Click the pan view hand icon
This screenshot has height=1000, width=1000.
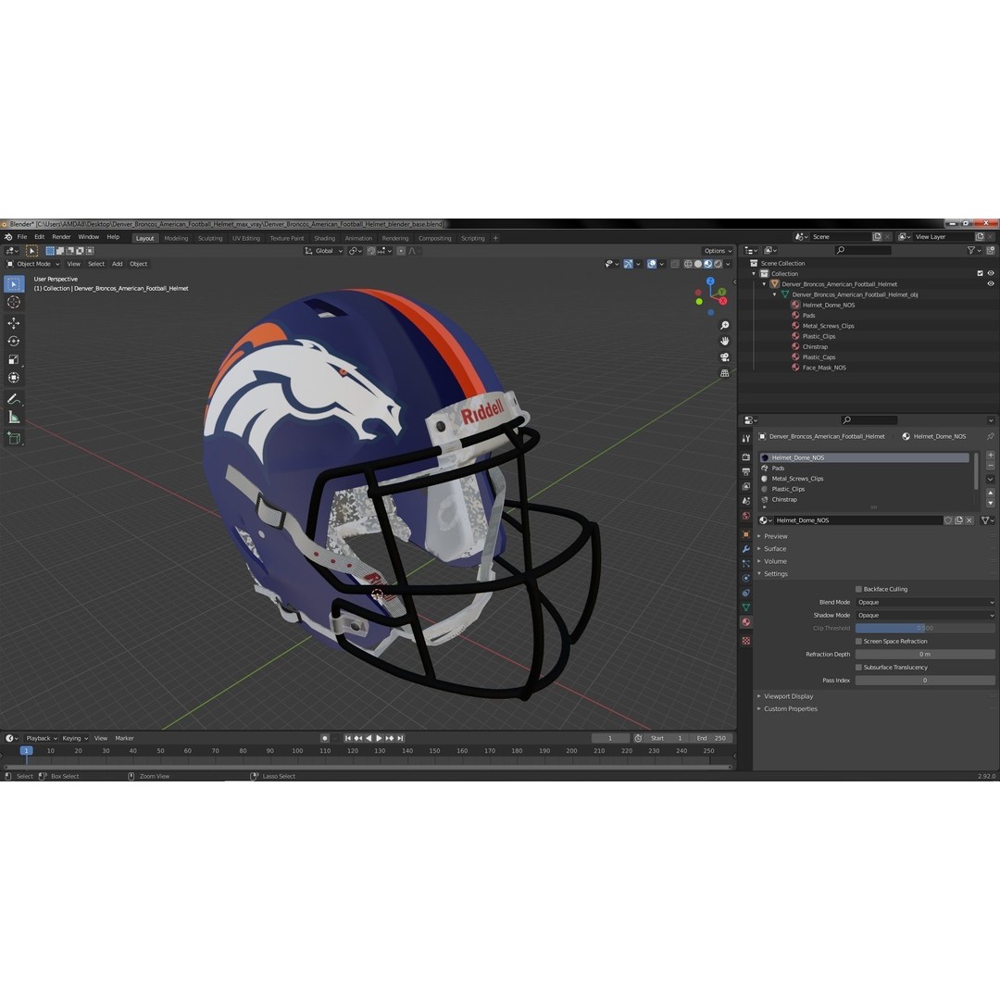(724, 341)
